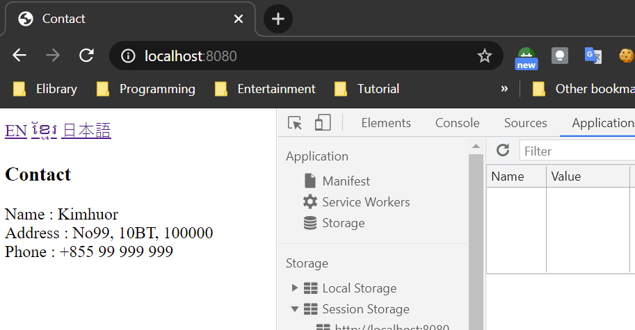Open the Sources tab
The image size is (635, 330).
tap(525, 123)
